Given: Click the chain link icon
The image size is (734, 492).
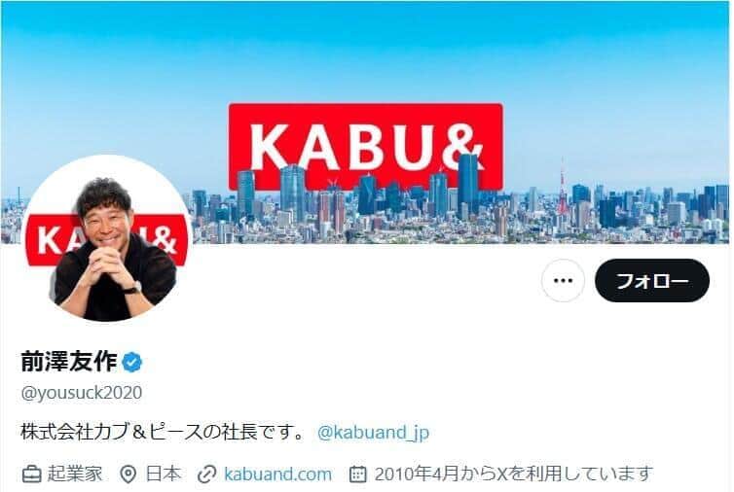Looking at the screenshot, I should [x=206, y=474].
